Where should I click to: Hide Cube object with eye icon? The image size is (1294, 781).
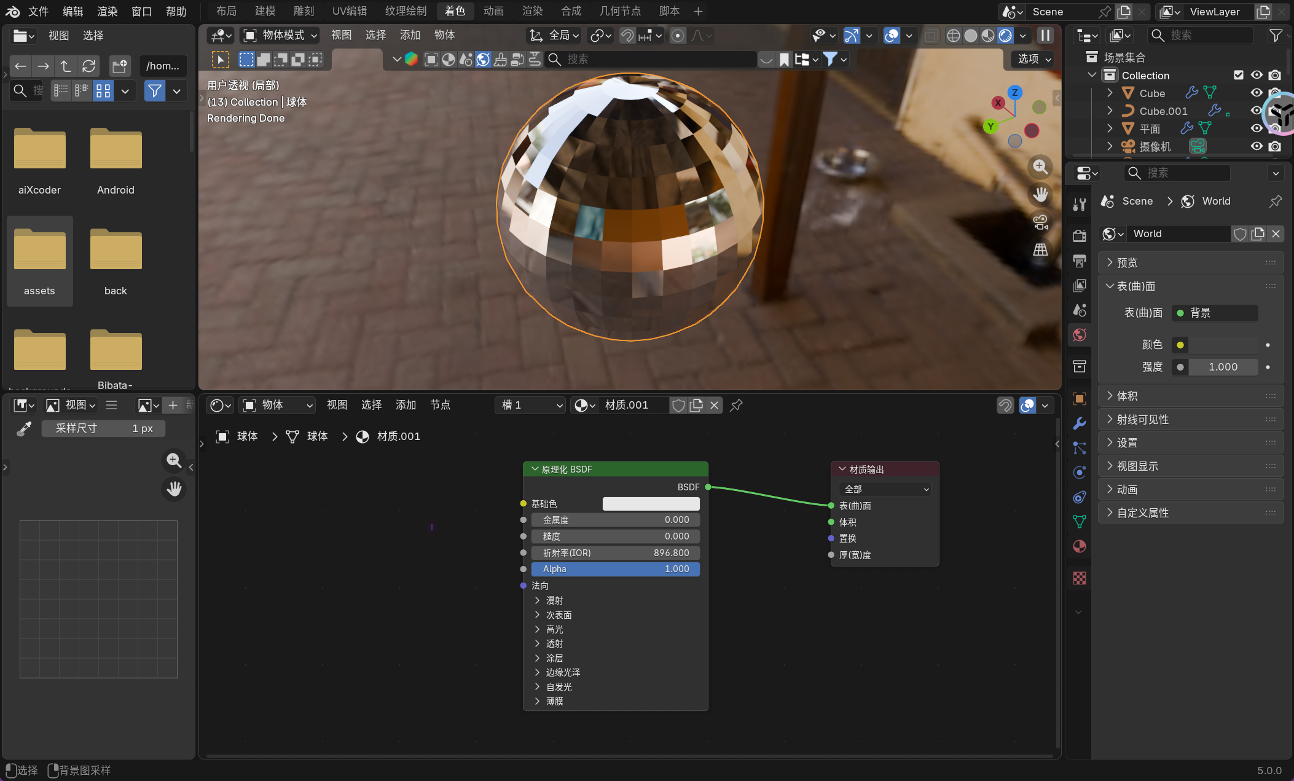tap(1257, 93)
